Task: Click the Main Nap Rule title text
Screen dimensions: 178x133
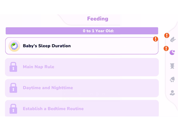Action: point(39,67)
